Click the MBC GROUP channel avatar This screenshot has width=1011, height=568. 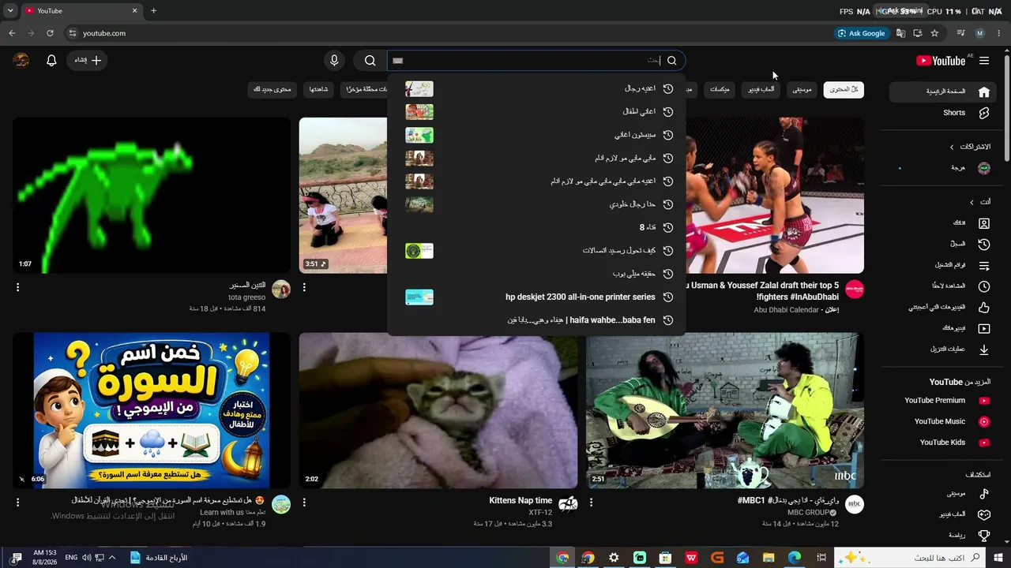(855, 505)
